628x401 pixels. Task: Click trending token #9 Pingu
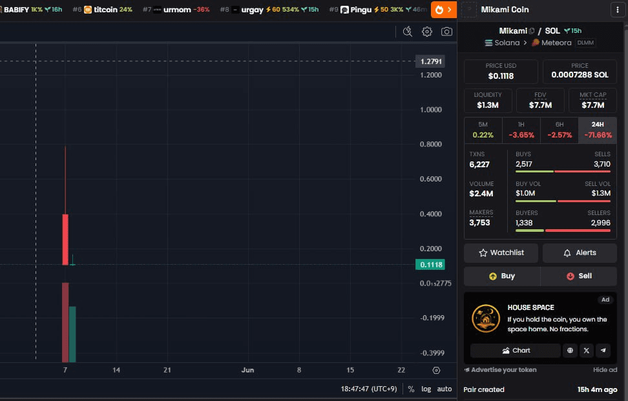pos(378,9)
